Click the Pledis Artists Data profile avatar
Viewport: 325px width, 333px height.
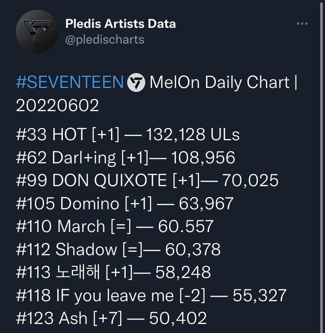(37, 31)
